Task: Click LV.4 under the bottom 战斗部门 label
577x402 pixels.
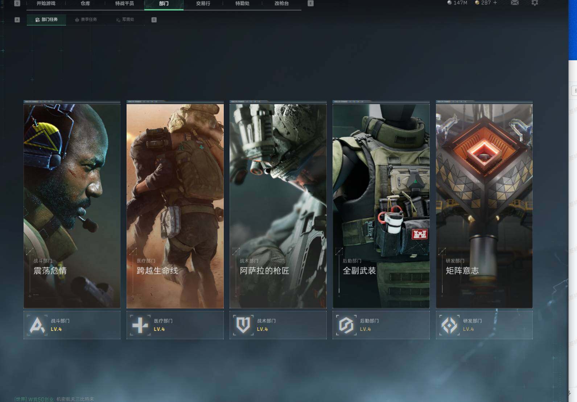Action: (x=56, y=329)
